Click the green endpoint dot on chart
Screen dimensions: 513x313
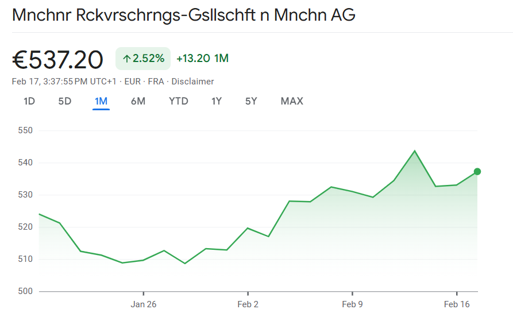(x=477, y=171)
